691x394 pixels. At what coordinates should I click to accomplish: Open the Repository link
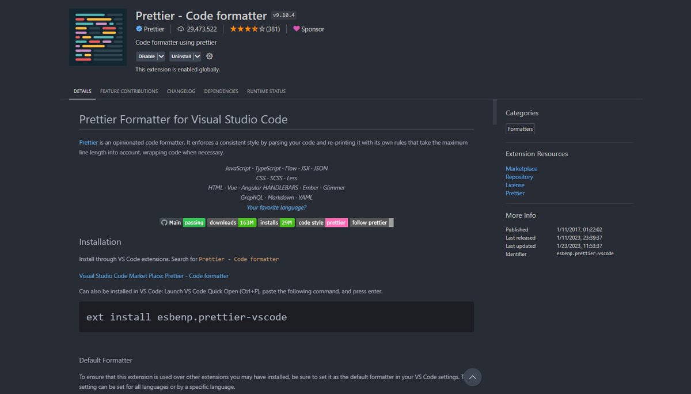519,176
